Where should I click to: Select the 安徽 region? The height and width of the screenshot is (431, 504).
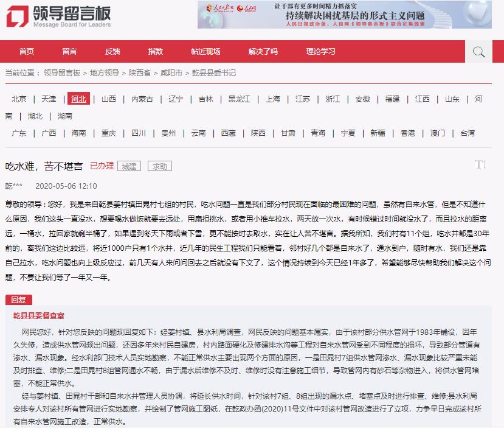[x=362, y=99]
